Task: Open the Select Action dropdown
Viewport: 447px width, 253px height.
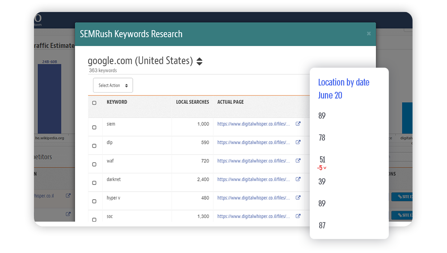Action: [113, 86]
